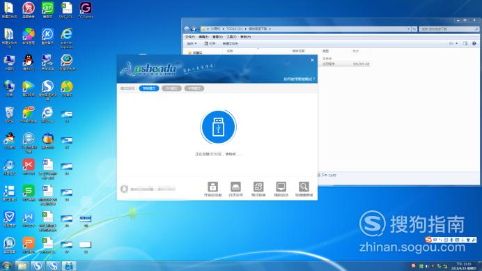Expand the 组织 organize dropdown
The width and height of the screenshot is (482, 271).
[192, 44]
